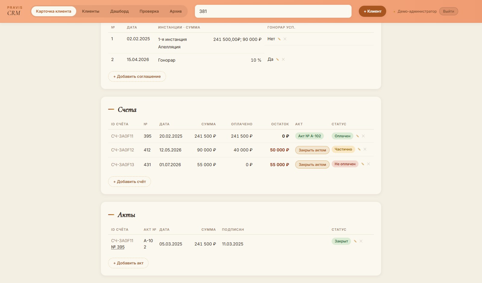482x283 pixels.
Task: Close invoice № 431 with Закрыть актом
Action: tap(312, 165)
